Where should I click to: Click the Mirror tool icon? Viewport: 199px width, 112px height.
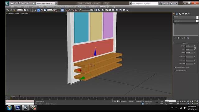pos(95,10)
